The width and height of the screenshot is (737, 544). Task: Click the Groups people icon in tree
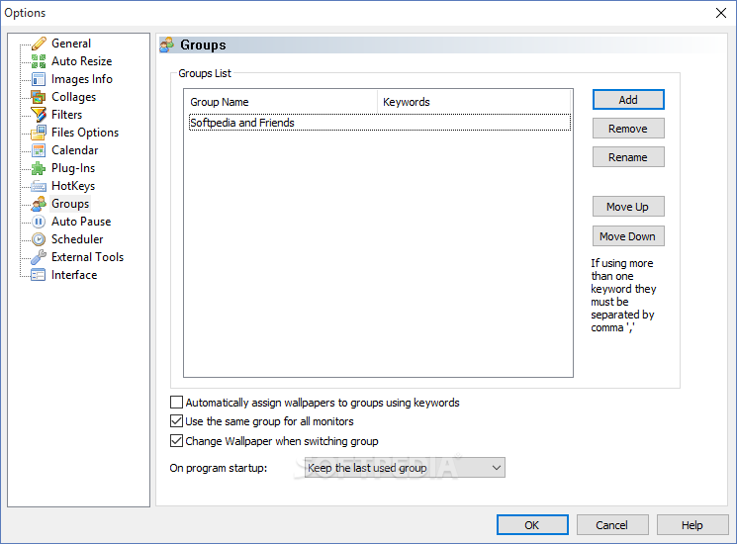(x=39, y=204)
